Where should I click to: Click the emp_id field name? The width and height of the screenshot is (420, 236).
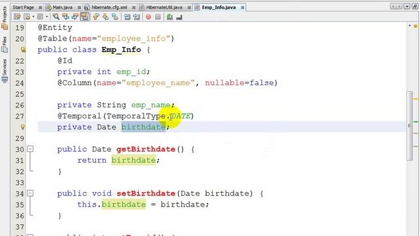pyautogui.click(x=131, y=72)
